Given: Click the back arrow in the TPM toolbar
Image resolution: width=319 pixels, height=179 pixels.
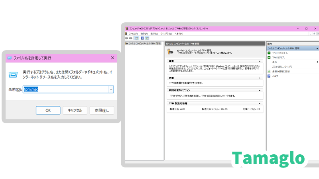Looking at the screenshot, I should (126, 38).
